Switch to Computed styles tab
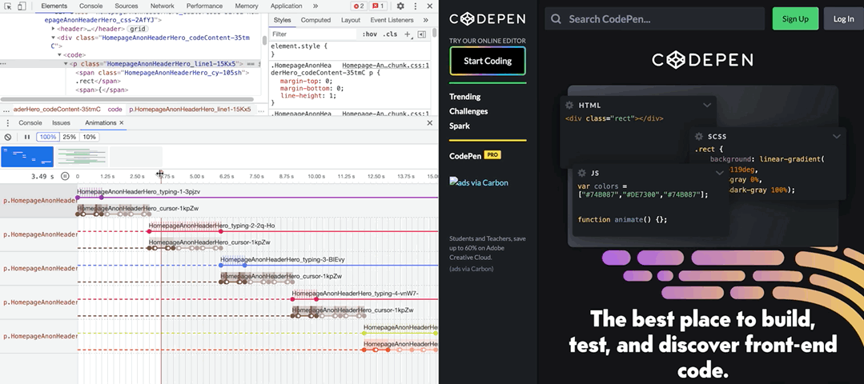This screenshot has height=384, width=864. [315, 20]
